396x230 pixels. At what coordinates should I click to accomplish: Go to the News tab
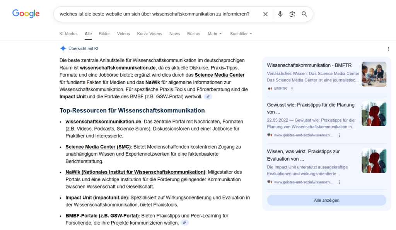(174, 34)
